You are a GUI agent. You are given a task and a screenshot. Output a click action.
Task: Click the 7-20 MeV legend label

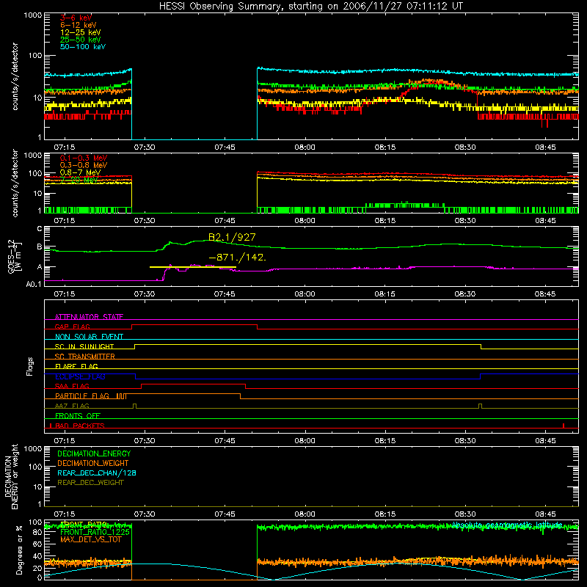click(x=79, y=180)
